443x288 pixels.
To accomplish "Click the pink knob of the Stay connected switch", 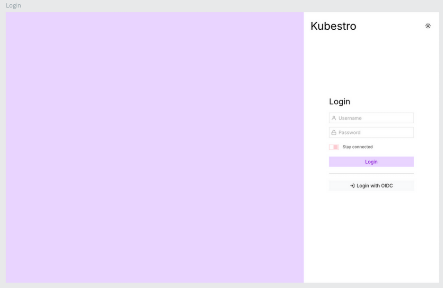I will click(336, 147).
